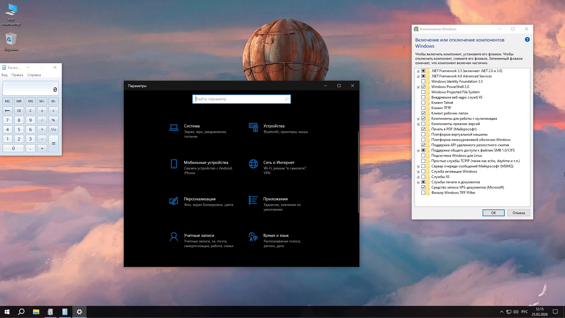Image resolution: width=565 pixels, height=318 pixels.
Task: Open Сеть и Интернет settings
Action: pyautogui.click(x=279, y=162)
